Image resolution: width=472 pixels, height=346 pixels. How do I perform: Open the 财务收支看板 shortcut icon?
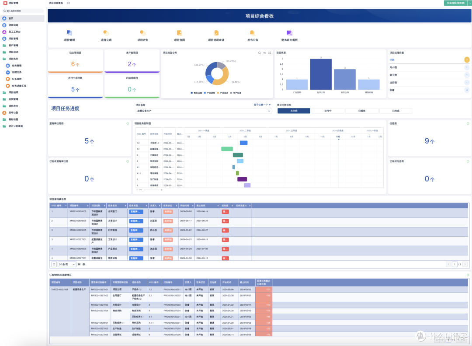[x=289, y=33]
